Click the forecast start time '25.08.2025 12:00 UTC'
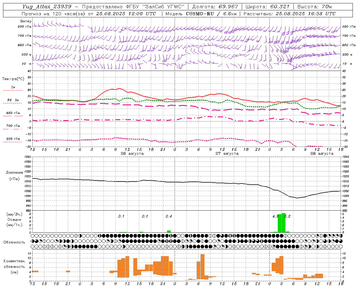Viewport: 357px width, 286px height. 126,14
